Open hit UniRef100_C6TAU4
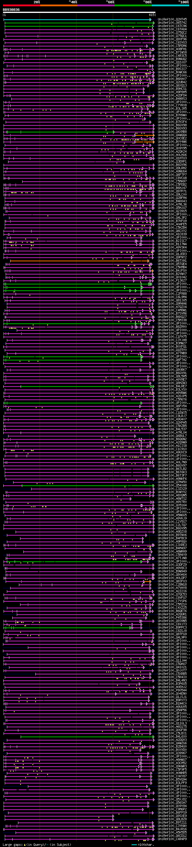This screenshot has width=192, height=847. 172,29
